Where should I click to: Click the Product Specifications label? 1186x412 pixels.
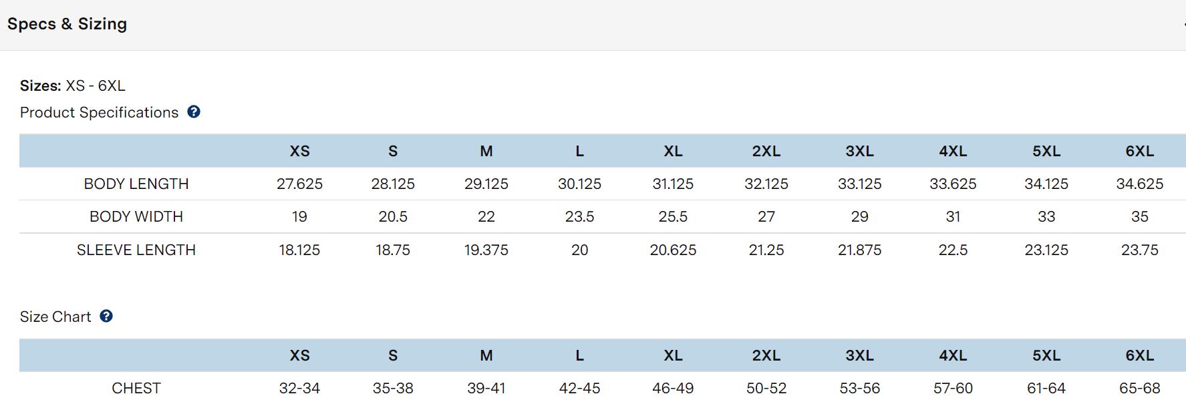point(99,112)
